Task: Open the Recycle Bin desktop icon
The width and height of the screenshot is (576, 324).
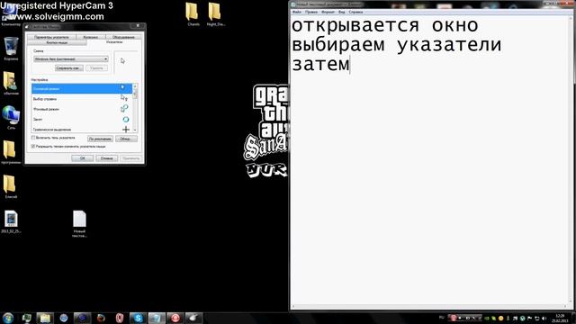Action: pos(11,48)
